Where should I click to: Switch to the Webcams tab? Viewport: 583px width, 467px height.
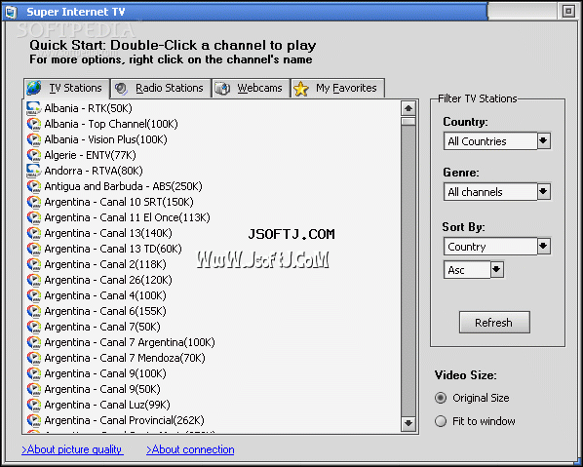coord(251,89)
